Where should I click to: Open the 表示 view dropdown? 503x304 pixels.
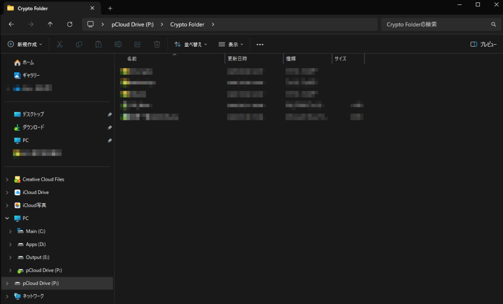coord(231,44)
